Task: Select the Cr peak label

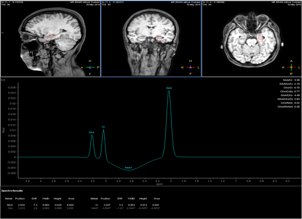Action: click(x=104, y=127)
